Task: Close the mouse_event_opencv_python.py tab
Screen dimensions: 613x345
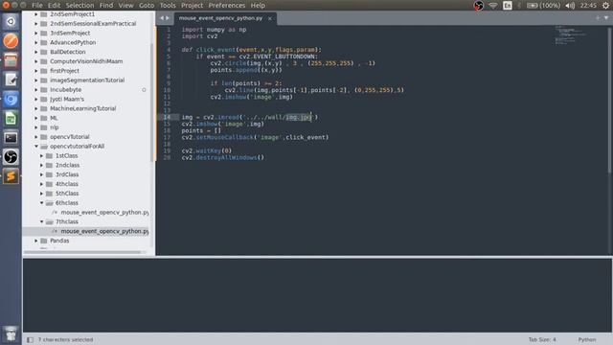Action: (x=270, y=18)
